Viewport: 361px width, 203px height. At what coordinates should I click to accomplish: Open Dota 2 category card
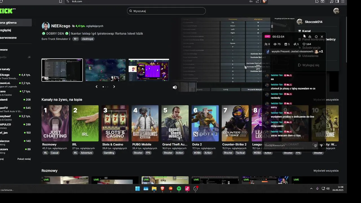[205, 123]
